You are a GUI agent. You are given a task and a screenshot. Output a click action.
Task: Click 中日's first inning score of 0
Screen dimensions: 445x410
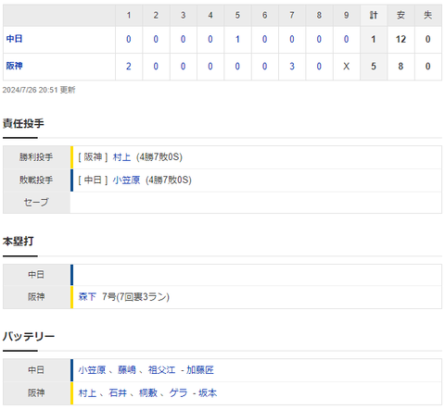click(x=129, y=39)
